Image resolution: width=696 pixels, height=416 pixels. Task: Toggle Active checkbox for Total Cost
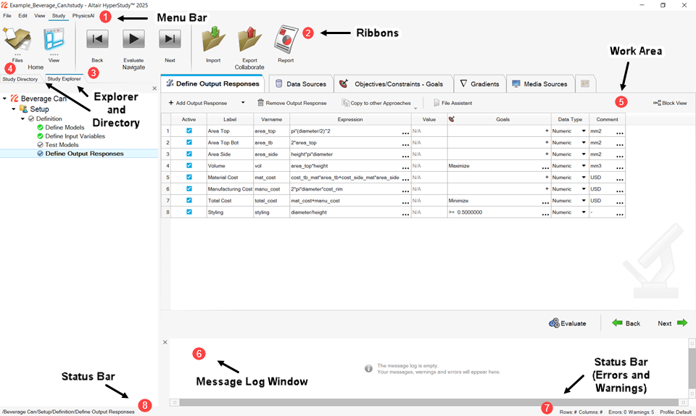click(189, 201)
